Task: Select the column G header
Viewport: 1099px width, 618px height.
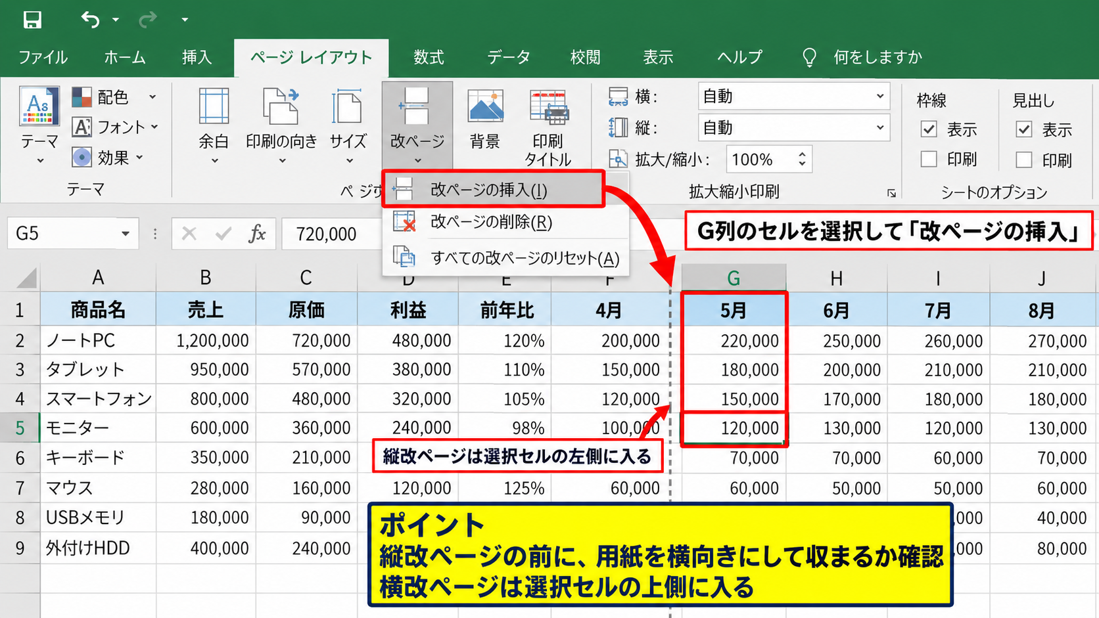Action: tap(734, 278)
